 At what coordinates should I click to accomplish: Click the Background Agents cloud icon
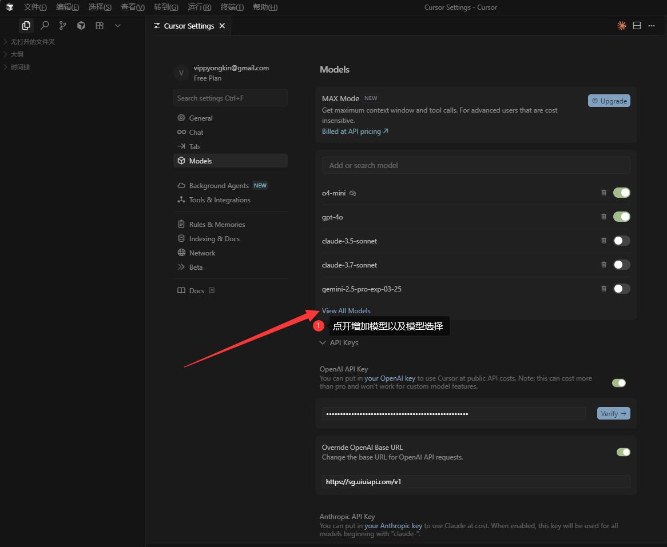tap(181, 185)
